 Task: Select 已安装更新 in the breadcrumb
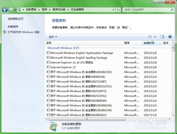pyautogui.click(x=77, y=10)
